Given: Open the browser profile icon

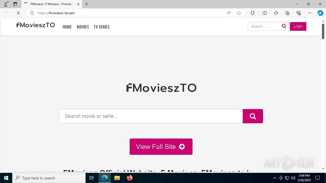Looking at the screenshot, I should point(6,4).
